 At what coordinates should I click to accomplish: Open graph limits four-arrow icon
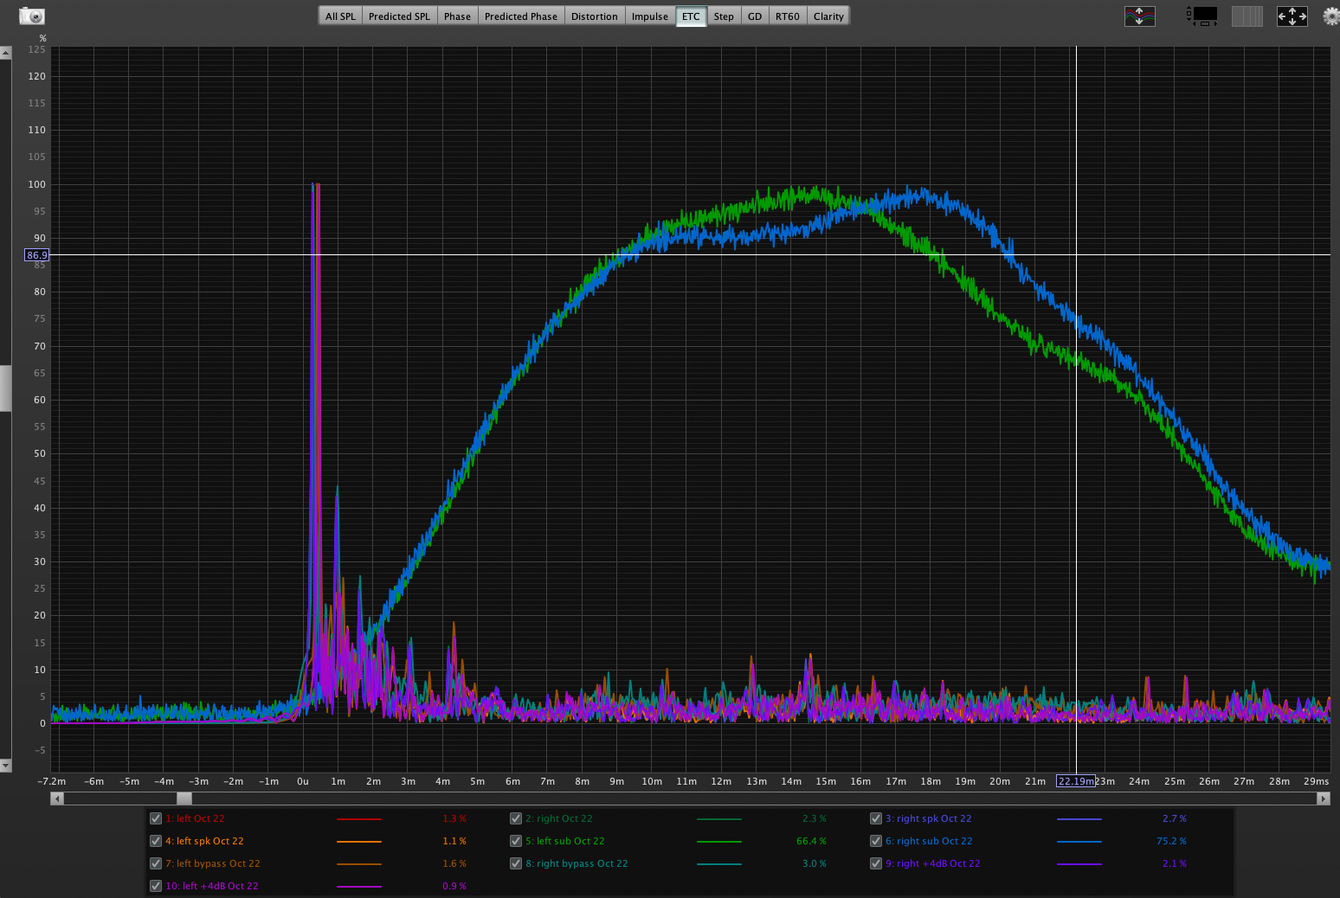(x=1292, y=16)
